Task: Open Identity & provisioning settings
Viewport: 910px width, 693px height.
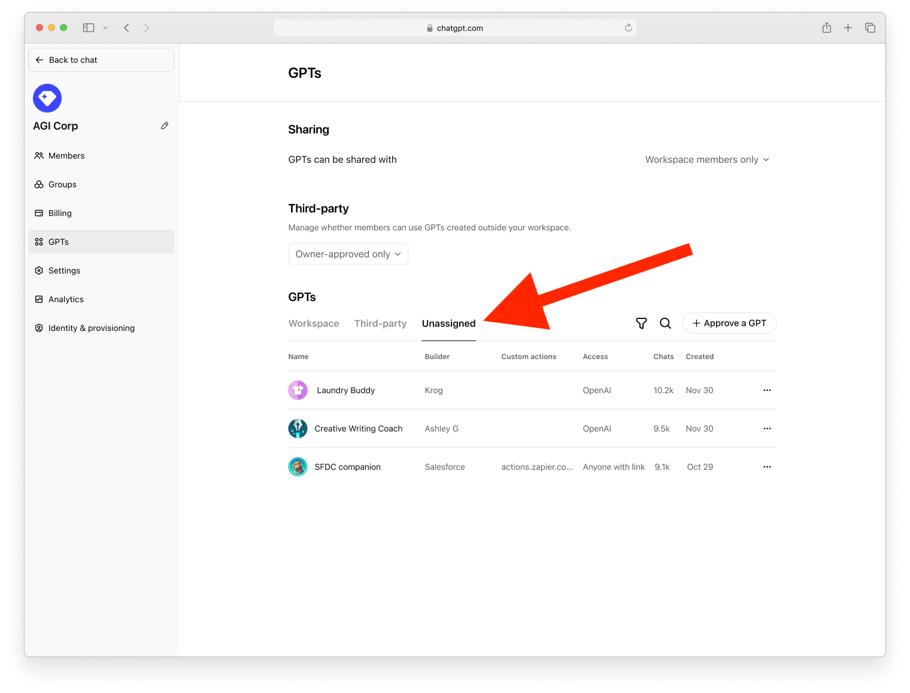Action: 91,328
